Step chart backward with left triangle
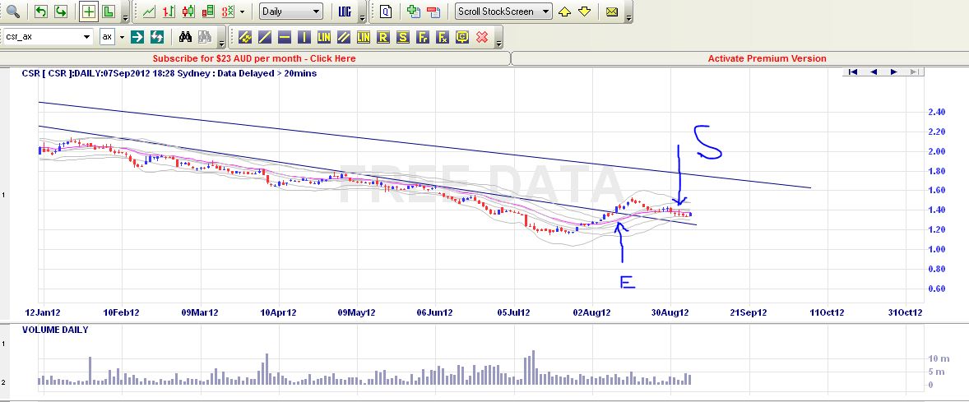This screenshot has height=402, width=969. [874, 72]
